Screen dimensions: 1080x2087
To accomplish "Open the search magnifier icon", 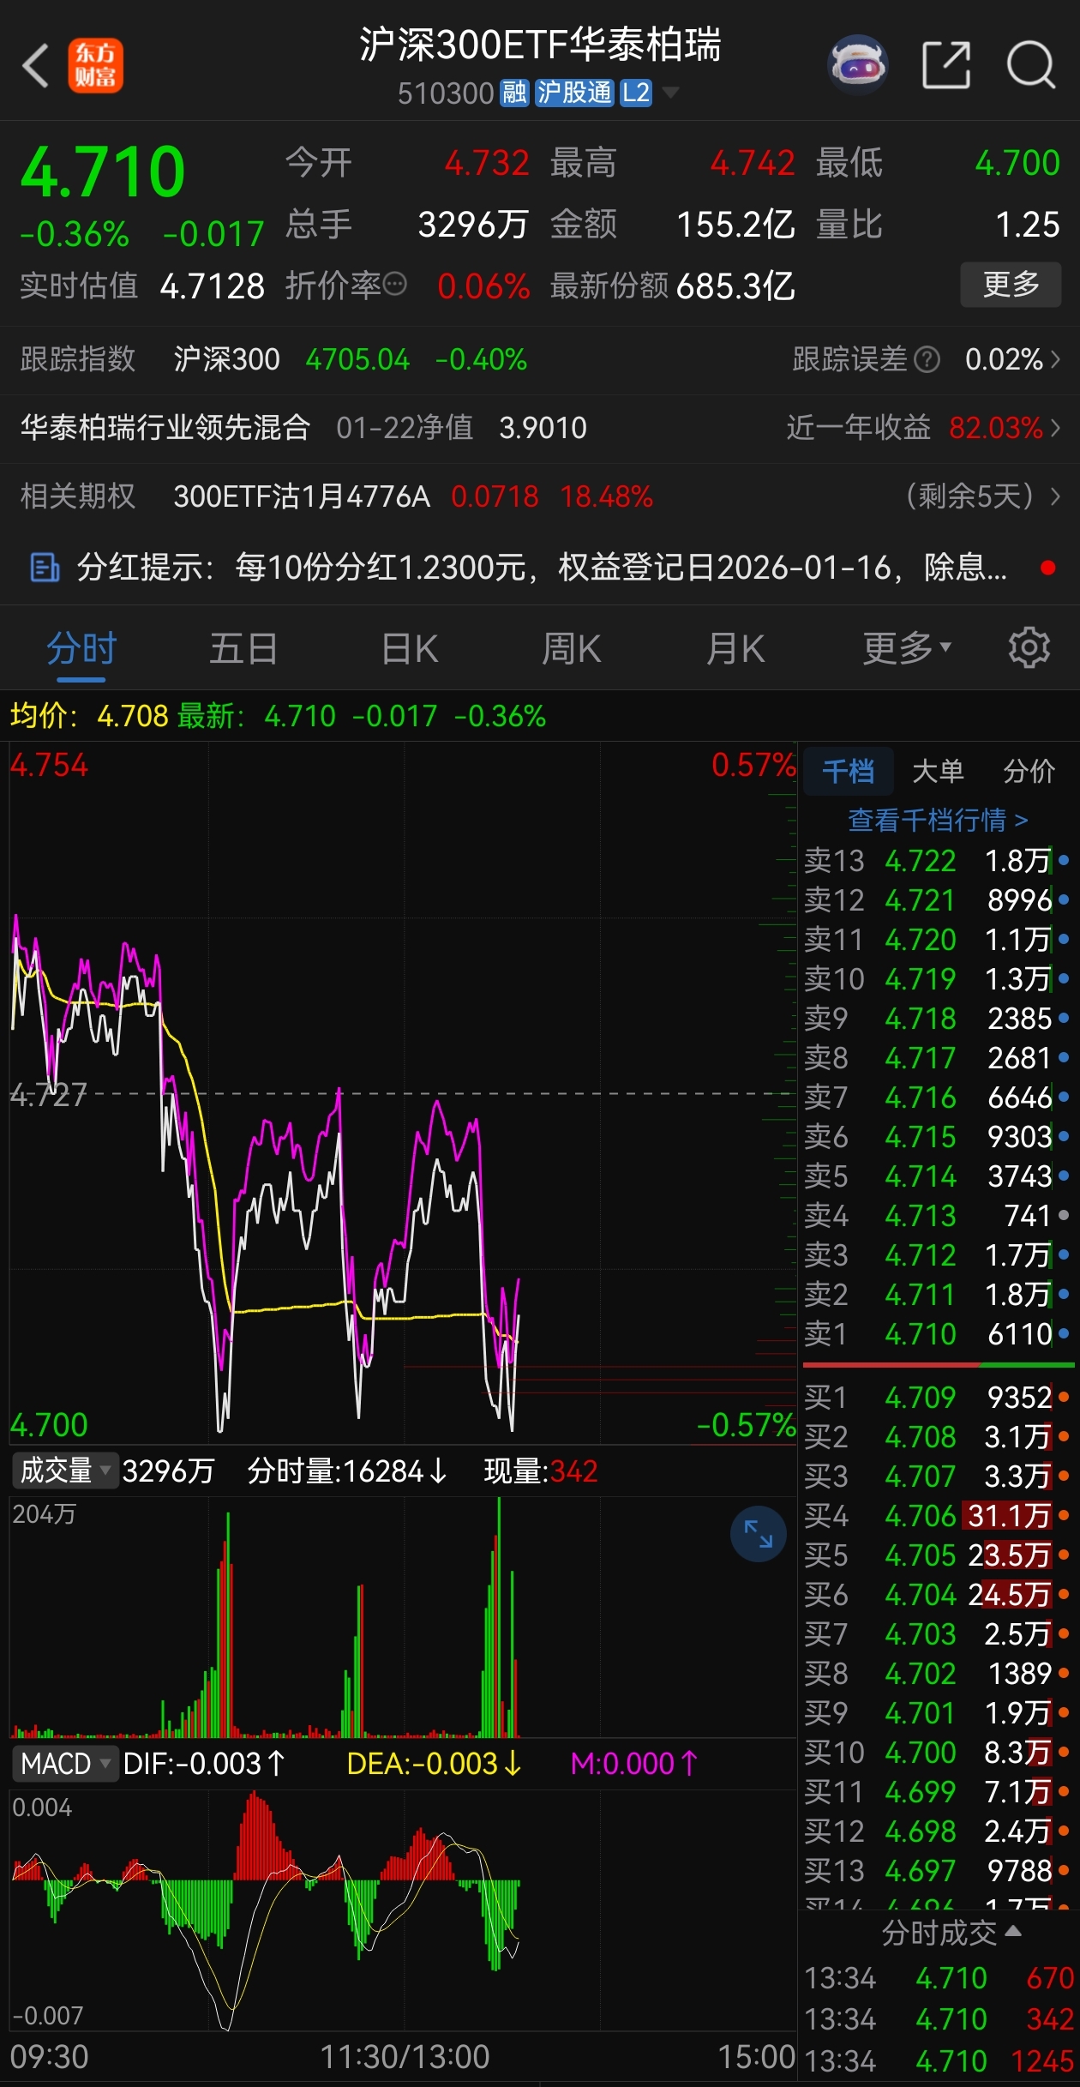I will (x=1029, y=64).
